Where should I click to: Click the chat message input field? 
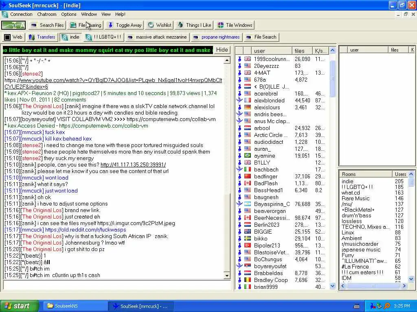(x=116, y=285)
